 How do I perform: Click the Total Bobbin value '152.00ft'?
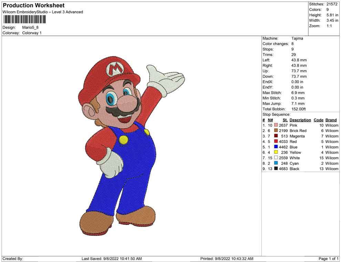(x=299, y=109)
